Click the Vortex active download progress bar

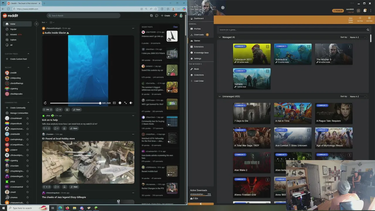(x=201, y=196)
